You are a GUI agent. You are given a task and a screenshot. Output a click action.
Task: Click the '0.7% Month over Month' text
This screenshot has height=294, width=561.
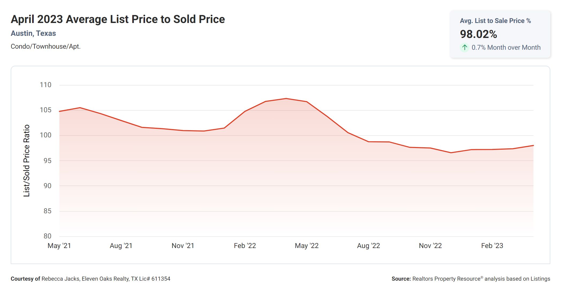point(506,48)
